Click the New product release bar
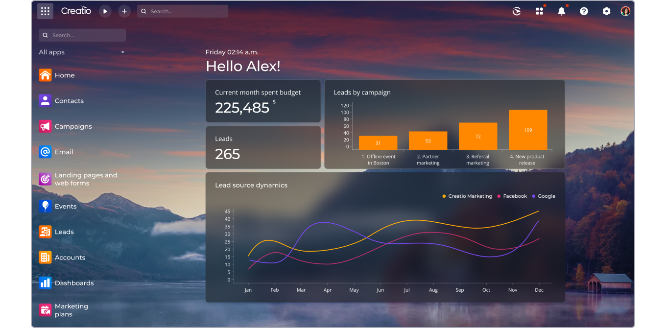Image resolution: width=666 pixels, height=328 pixels. pos(527,130)
